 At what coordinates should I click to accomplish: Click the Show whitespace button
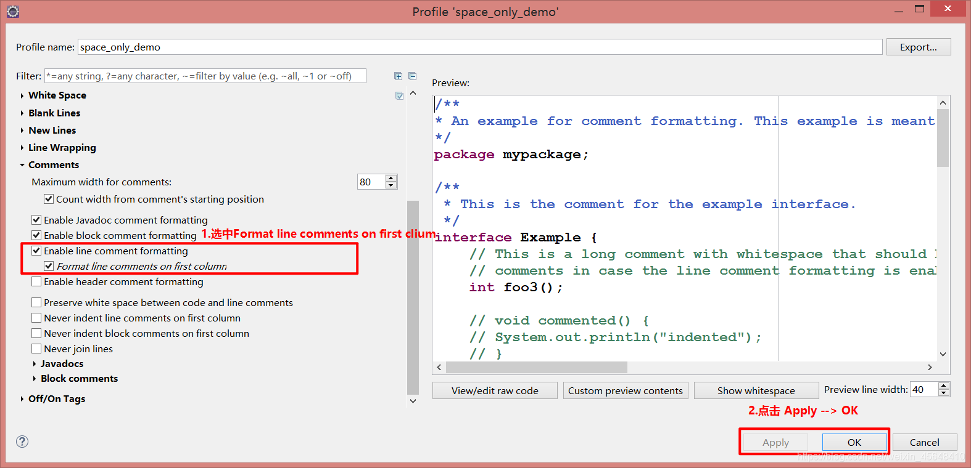[756, 390]
